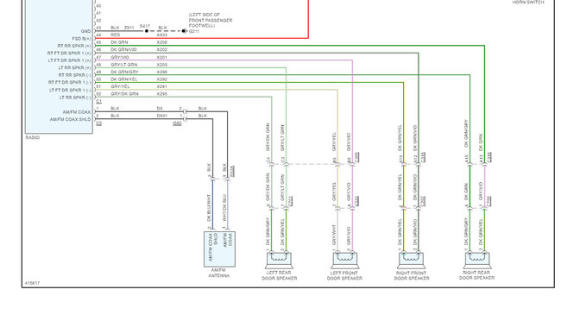The width and height of the screenshot is (561, 321).
Task: Click the RED wire color label at pin 44
Action: [116, 35]
